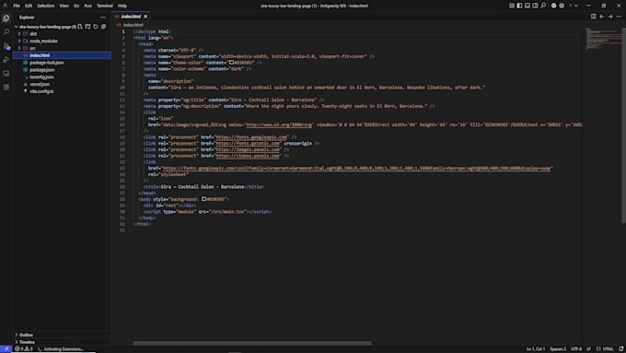626x353 pixels.
Task: Change the UTF-8 file encoding
Action: pyautogui.click(x=576, y=349)
